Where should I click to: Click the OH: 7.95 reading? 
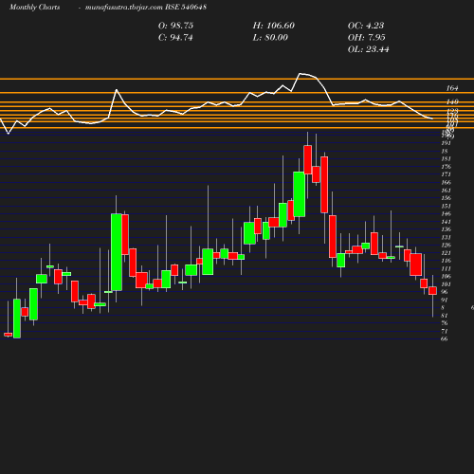[367, 38]
